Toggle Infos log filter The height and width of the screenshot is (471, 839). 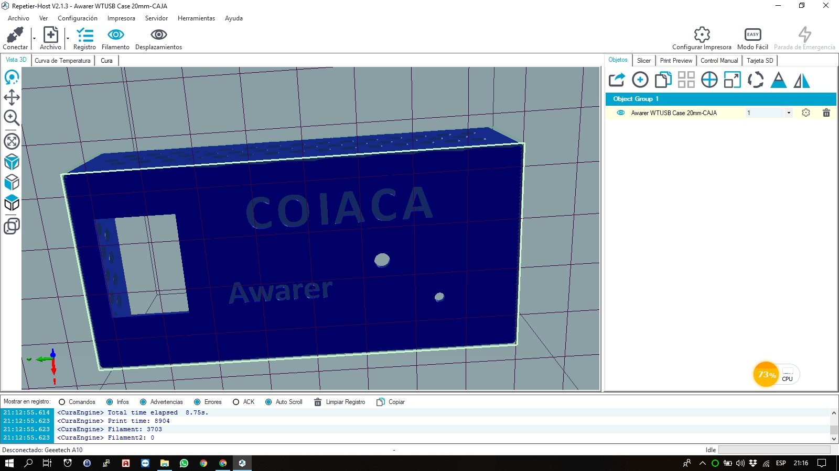[x=117, y=402]
